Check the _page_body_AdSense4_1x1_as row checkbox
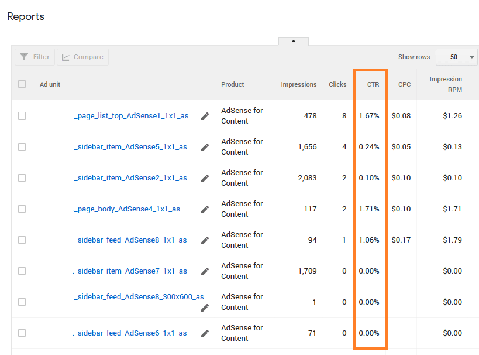479x355 pixels. [x=22, y=209]
